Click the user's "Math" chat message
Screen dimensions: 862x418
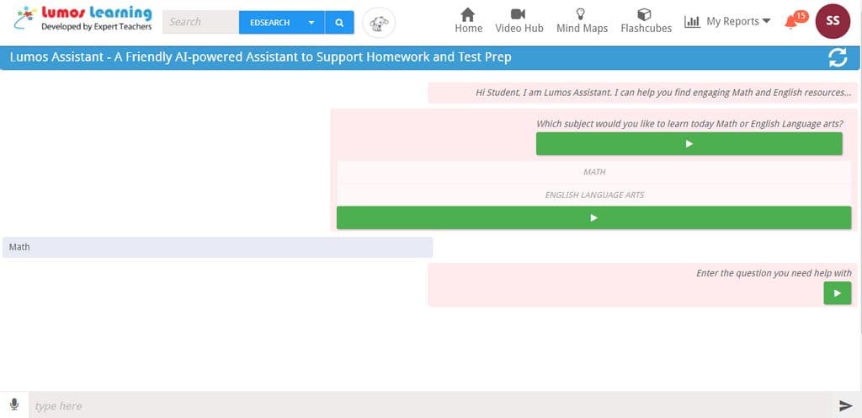click(218, 248)
